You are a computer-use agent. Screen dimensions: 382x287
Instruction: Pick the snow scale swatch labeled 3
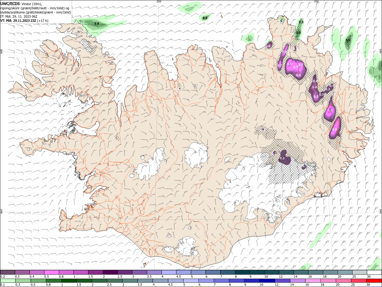(139, 272)
